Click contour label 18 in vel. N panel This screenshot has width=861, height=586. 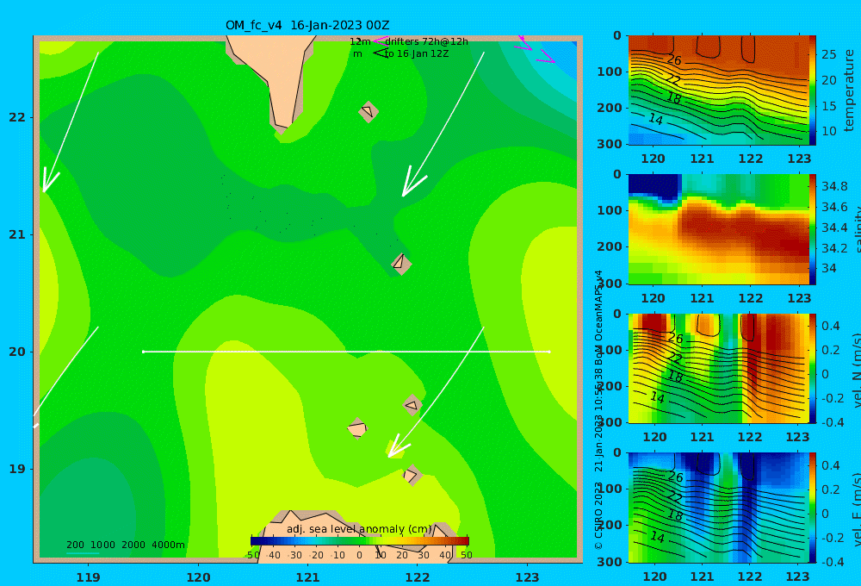coord(675,377)
